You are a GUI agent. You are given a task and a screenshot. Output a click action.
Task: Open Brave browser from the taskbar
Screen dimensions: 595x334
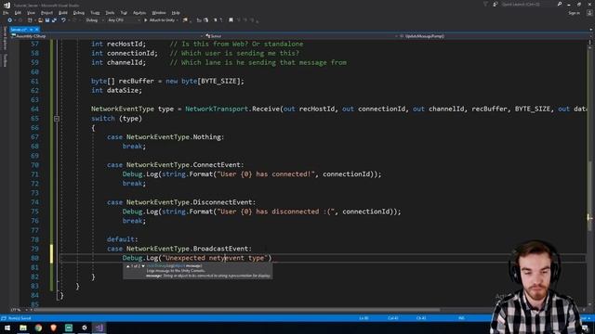click(54, 328)
